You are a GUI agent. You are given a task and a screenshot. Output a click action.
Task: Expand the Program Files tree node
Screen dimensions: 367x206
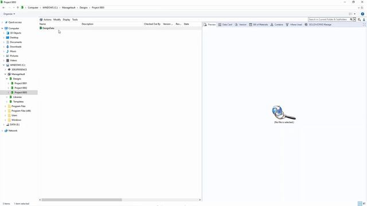click(x=5, y=106)
